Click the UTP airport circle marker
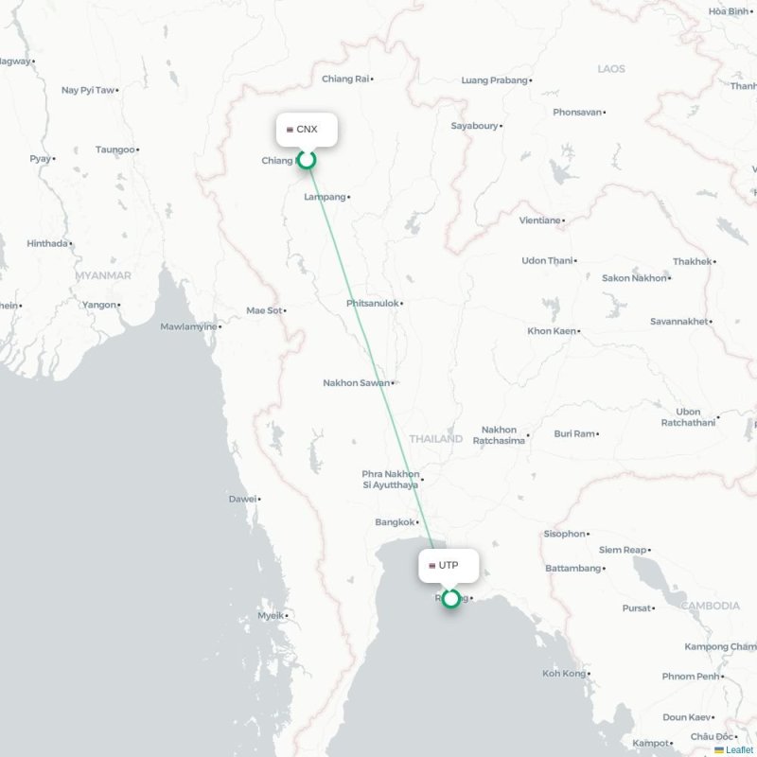Screen dimensions: 757x757 451,599
